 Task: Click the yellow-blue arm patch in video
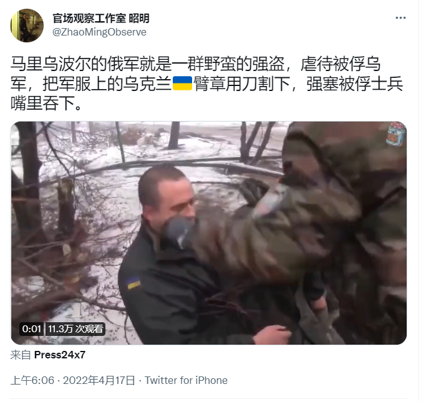(133, 283)
